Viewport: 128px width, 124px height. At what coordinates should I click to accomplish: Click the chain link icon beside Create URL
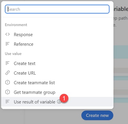7,73
